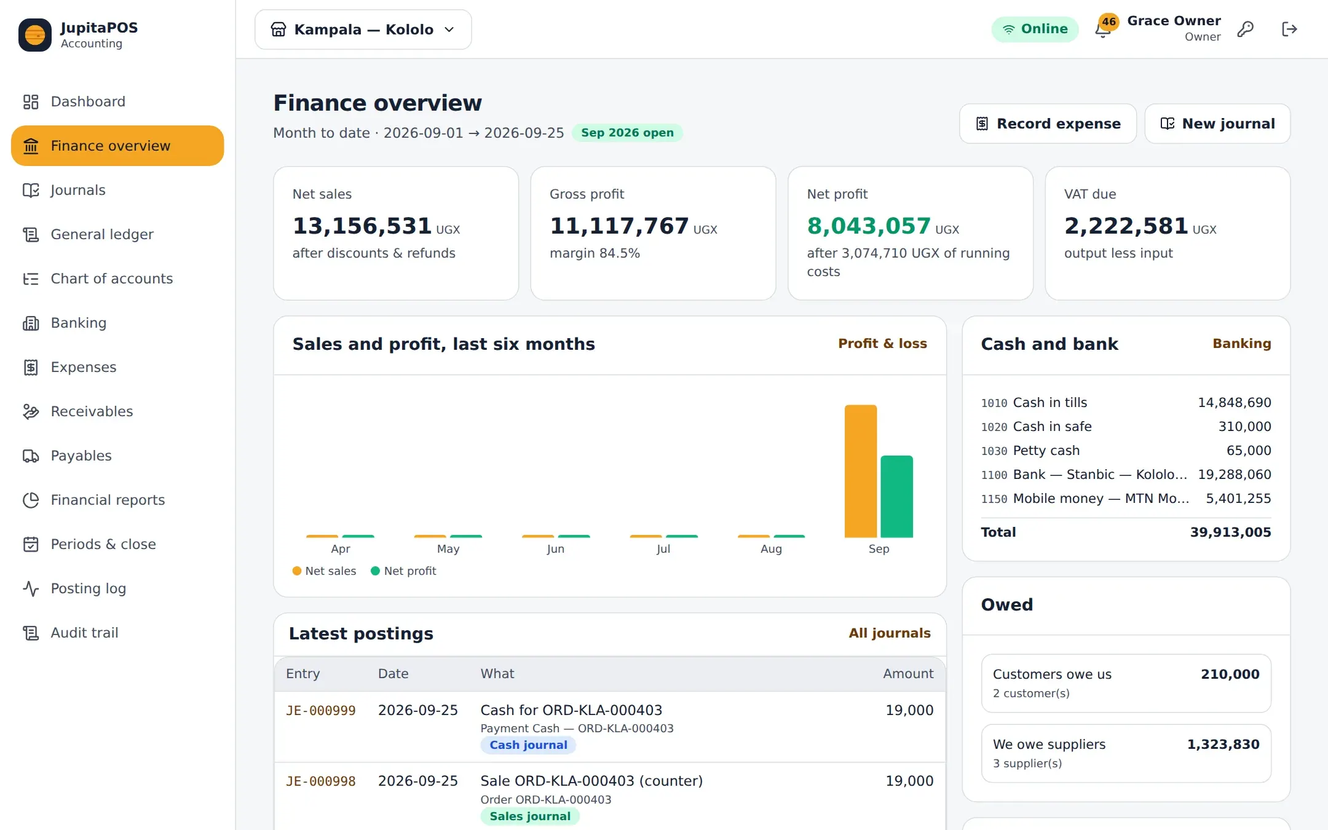Expand the Kampala — Kololo branch chevron
Image resolution: width=1328 pixels, height=830 pixels.
coord(449,30)
